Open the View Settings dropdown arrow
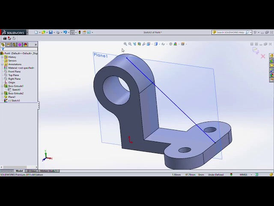The image size is (274, 206). (187, 44)
